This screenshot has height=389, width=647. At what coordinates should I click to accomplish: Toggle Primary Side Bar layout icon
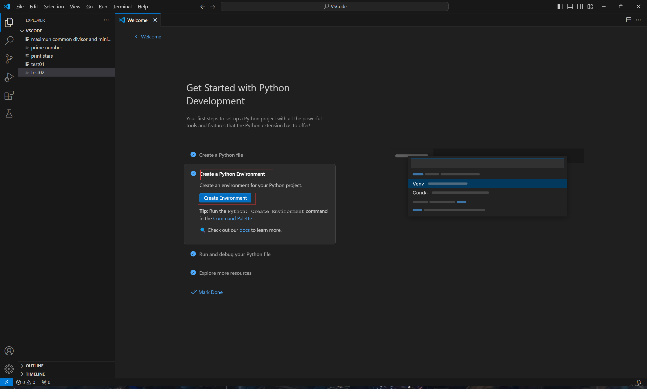(560, 7)
